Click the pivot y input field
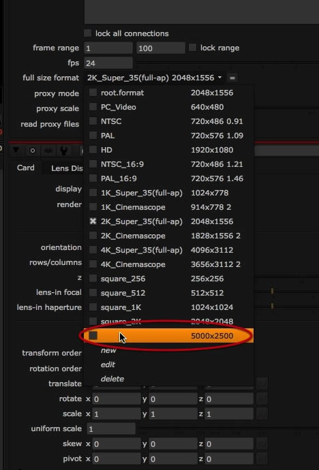Viewport: 319px width, 470px height. (173, 459)
